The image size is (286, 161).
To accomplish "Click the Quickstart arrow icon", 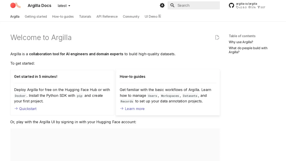I will [x=16, y=108].
